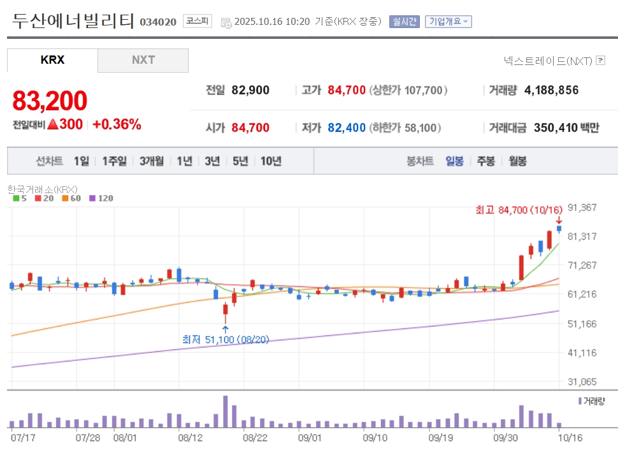
Task: Select the 1년 line chart period
Action: coord(185,161)
